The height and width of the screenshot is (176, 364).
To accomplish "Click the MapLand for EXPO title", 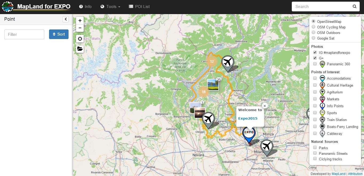I will [44, 6].
